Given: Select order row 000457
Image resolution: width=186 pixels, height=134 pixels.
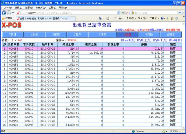Looking at the screenshot, I should [x=14, y=53].
